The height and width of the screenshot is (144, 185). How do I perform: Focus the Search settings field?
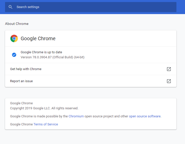click(91, 7)
